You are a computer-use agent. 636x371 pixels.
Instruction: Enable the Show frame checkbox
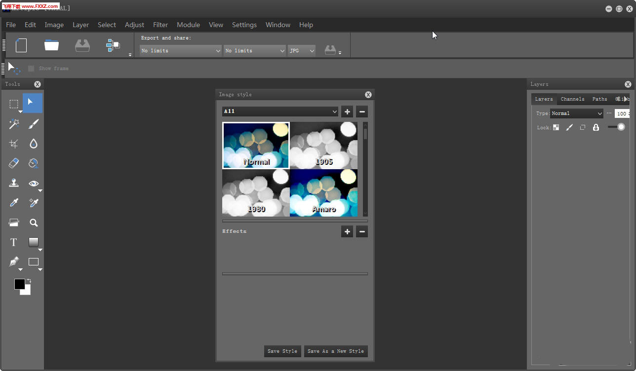click(x=31, y=69)
